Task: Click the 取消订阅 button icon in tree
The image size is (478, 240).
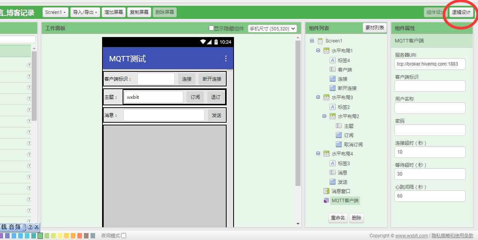Action: tap(339, 144)
